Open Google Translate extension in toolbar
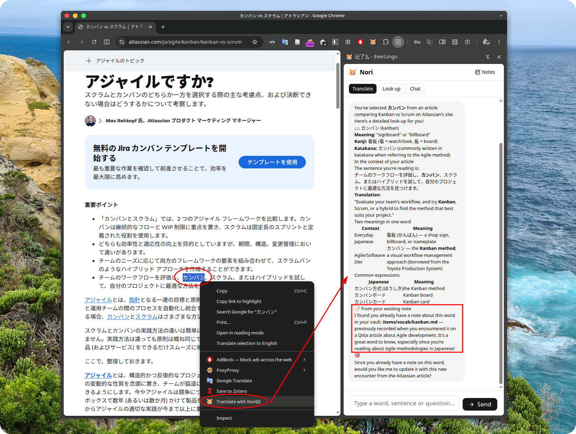 [x=285, y=42]
